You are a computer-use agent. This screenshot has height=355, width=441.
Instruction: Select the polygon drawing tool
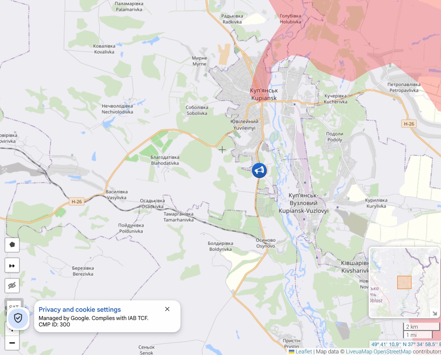point(12,245)
